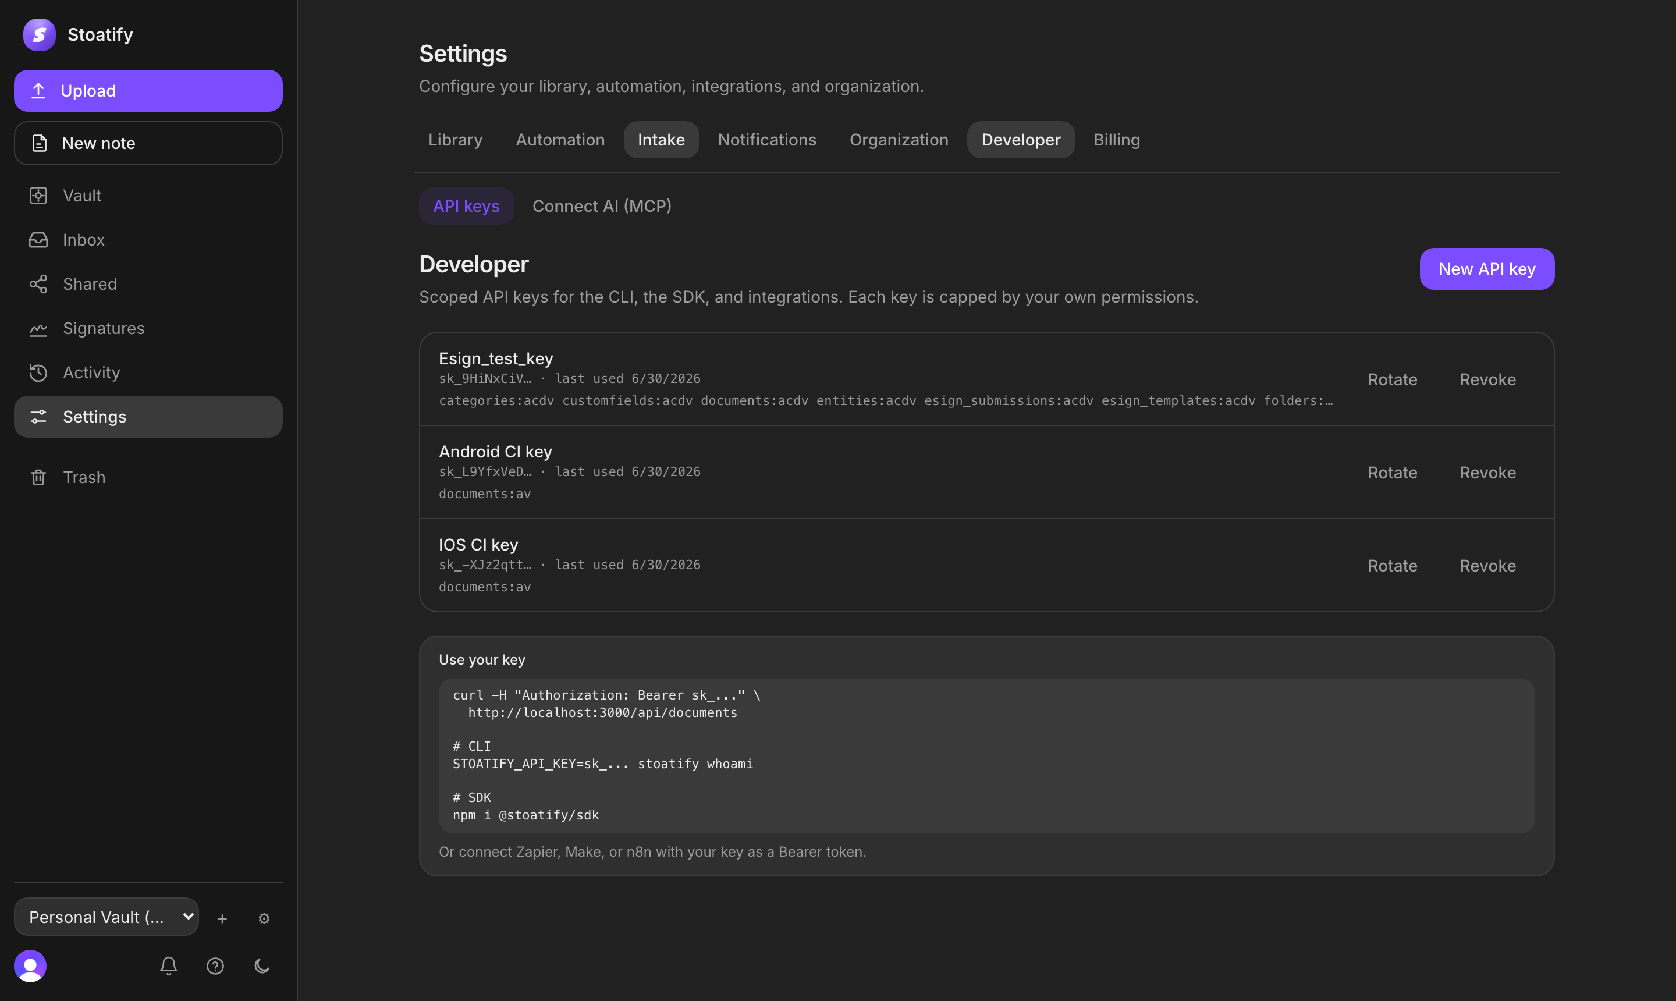Create a New API key
The height and width of the screenshot is (1001, 1676).
1486,269
